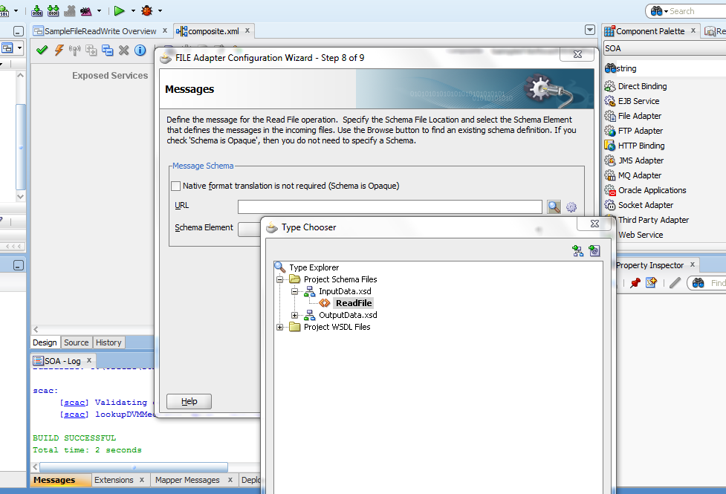Viewport: 726px width, 494px height.
Task: Open the dropdown arrow beside the Ant icon
Action: (99, 10)
